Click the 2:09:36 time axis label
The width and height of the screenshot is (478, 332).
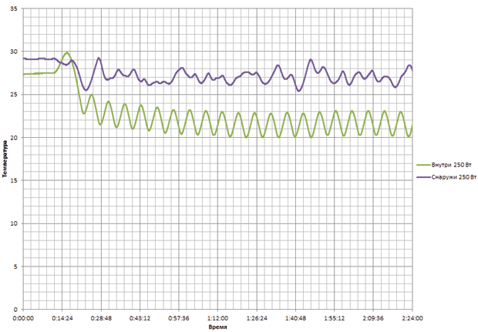point(373,318)
